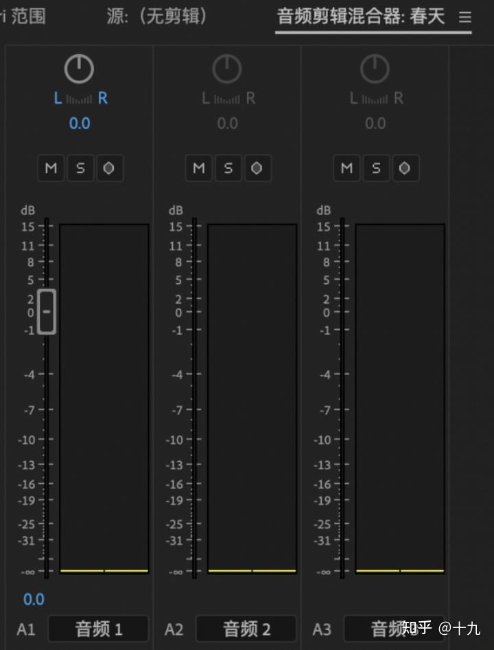This screenshot has width=494, height=650.
Task: Open the audio clip mixer panel menu
Action: 465,17
